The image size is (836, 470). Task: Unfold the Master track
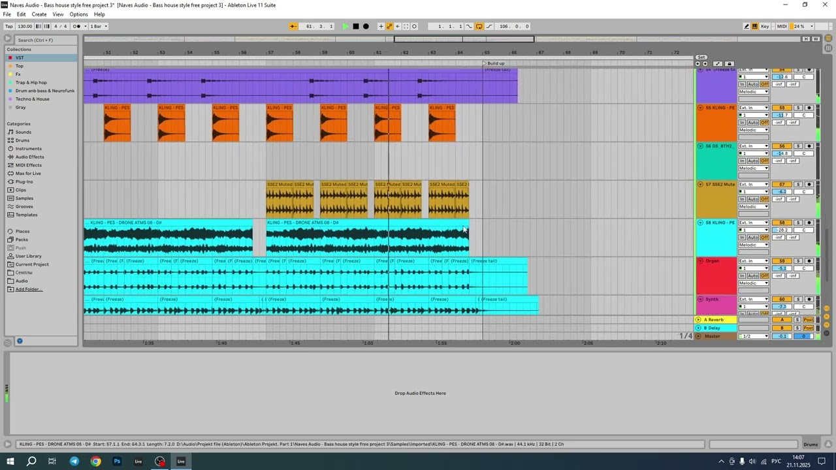[698, 336]
